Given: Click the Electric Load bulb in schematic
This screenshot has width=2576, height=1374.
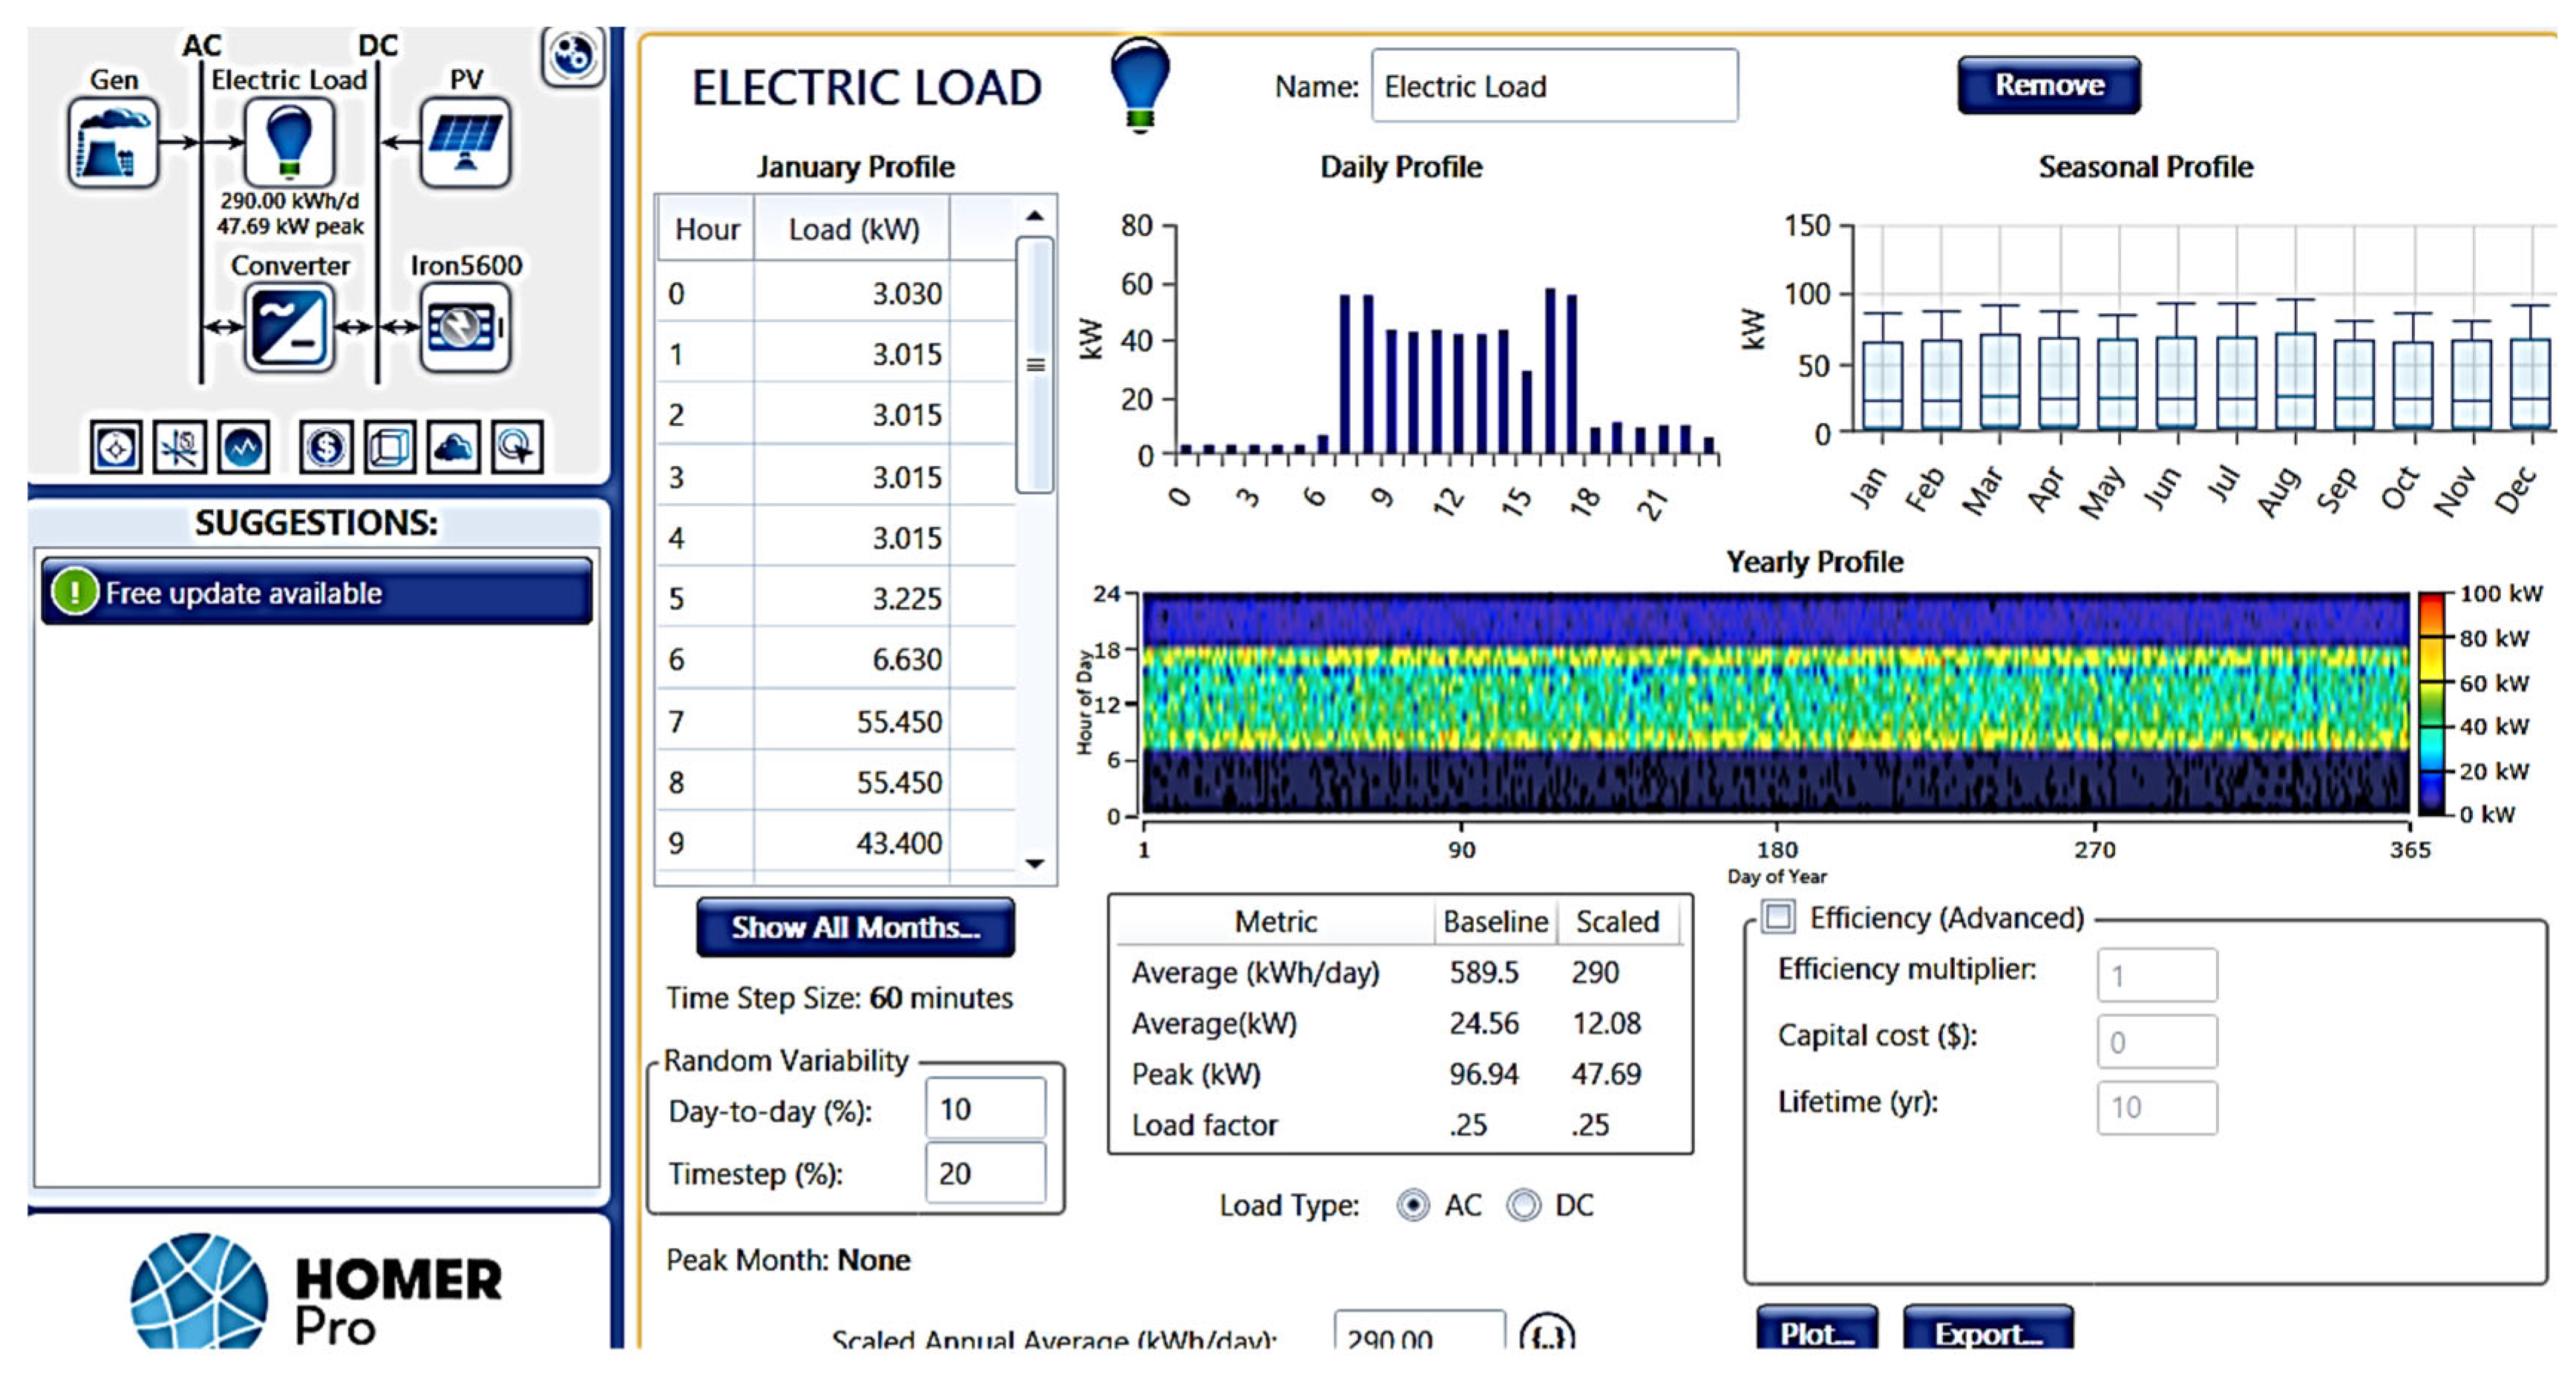Looking at the screenshot, I should pyautogui.click(x=289, y=143).
